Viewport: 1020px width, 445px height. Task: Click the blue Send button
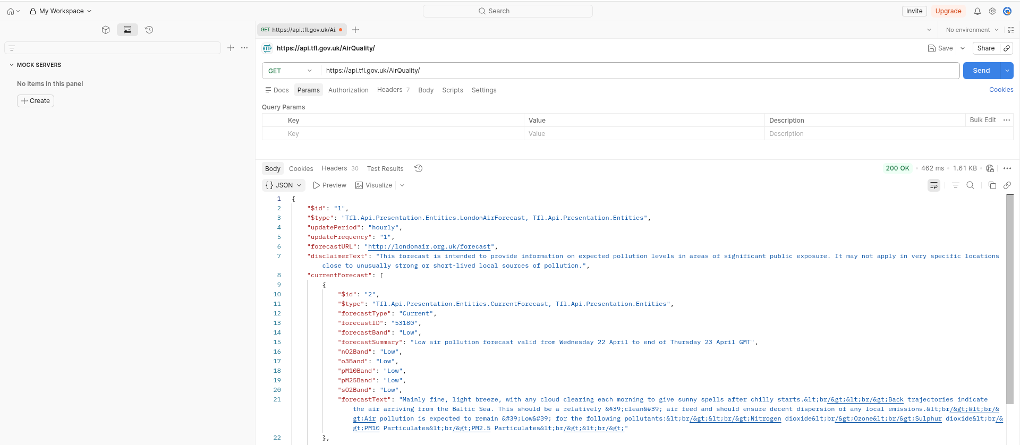(981, 71)
